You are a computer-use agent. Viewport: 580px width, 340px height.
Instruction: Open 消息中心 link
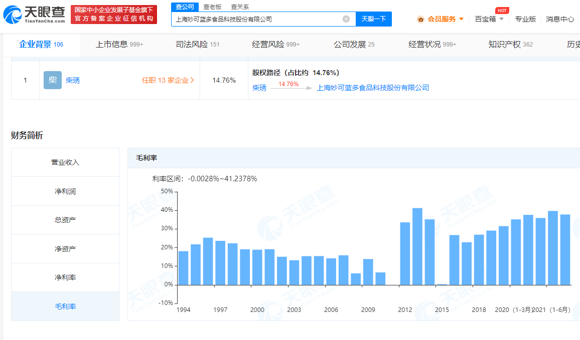(x=559, y=19)
